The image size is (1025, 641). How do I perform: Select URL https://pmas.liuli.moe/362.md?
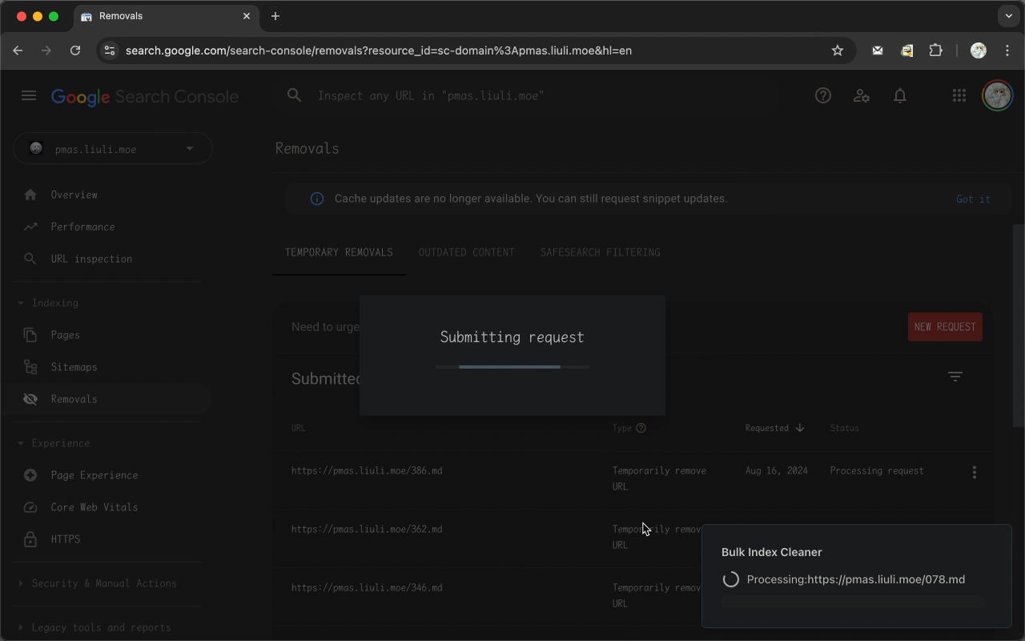pos(367,529)
